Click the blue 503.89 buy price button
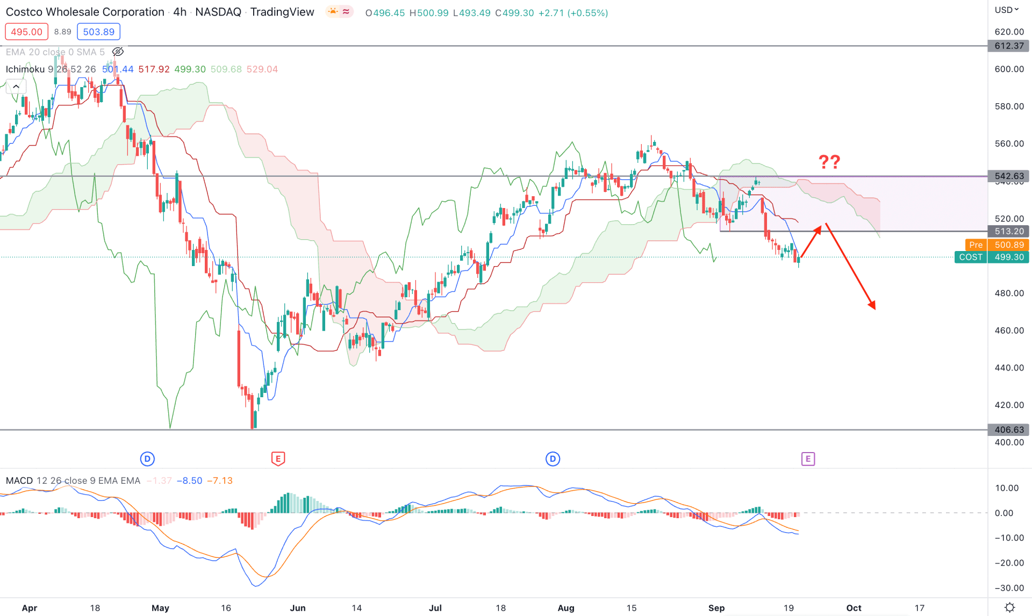 click(x=98, y=32)
